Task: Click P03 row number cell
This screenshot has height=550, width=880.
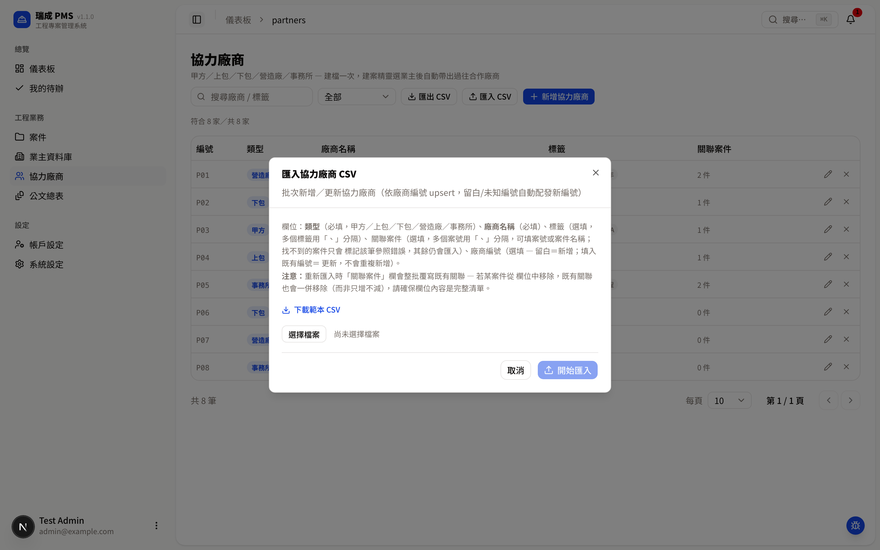Action: click(x=203, y=230)
